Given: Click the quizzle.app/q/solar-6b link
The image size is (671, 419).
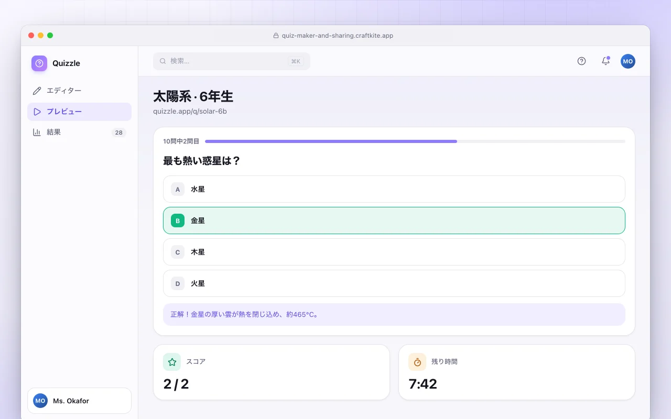Looking at the screenshot, I should [190, 112].
